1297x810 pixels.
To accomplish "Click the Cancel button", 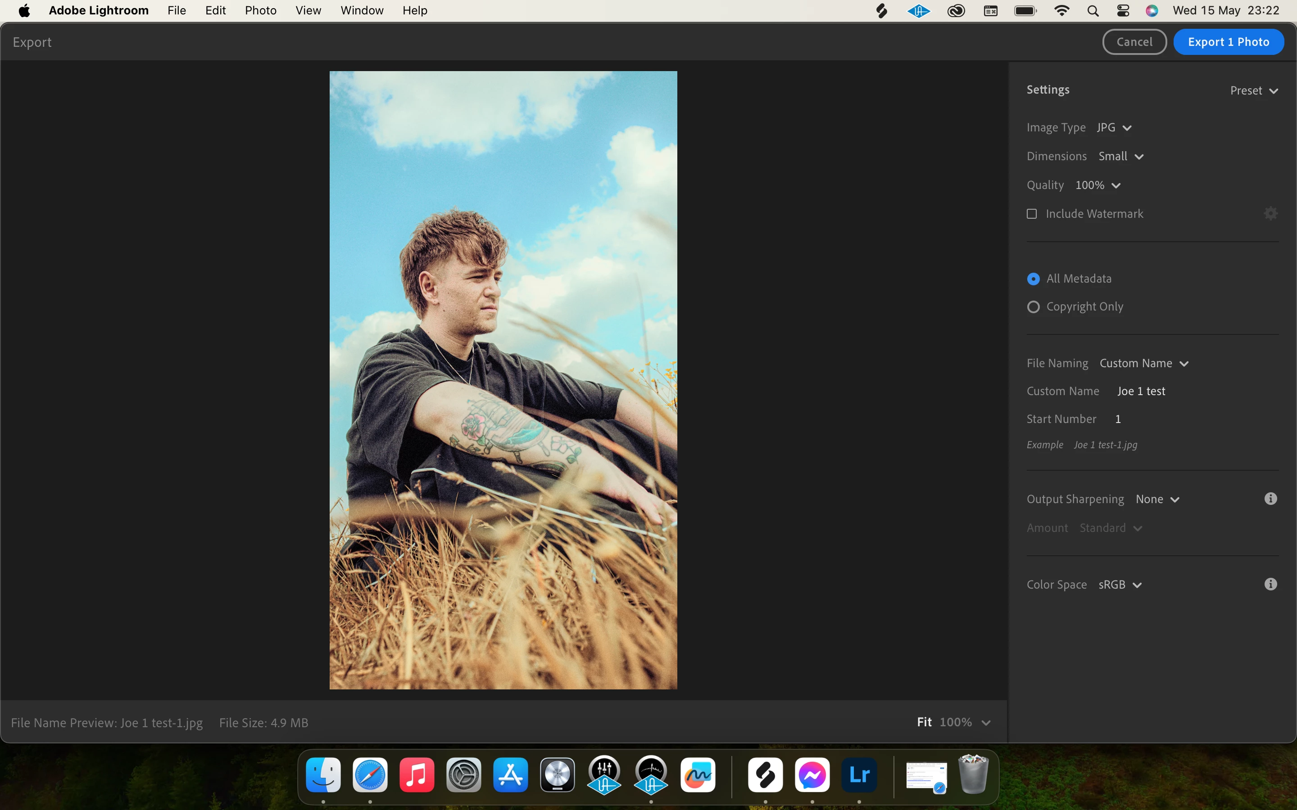I will pos(1134,42).
